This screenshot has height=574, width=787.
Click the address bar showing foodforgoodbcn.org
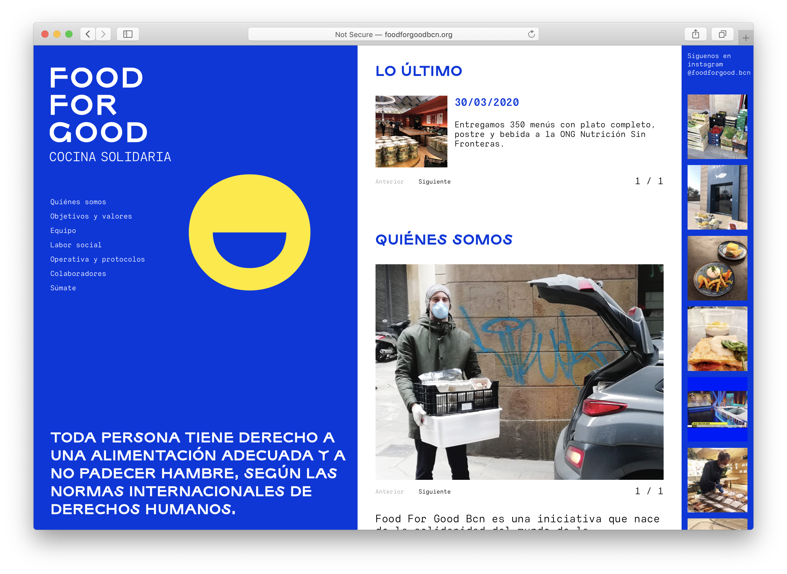(x=393, y=34)
